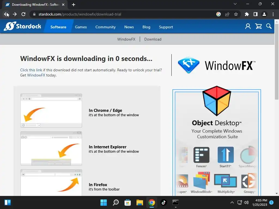
Task: Click the Chrome / Edge download illustration
Action: click(51, 110)
